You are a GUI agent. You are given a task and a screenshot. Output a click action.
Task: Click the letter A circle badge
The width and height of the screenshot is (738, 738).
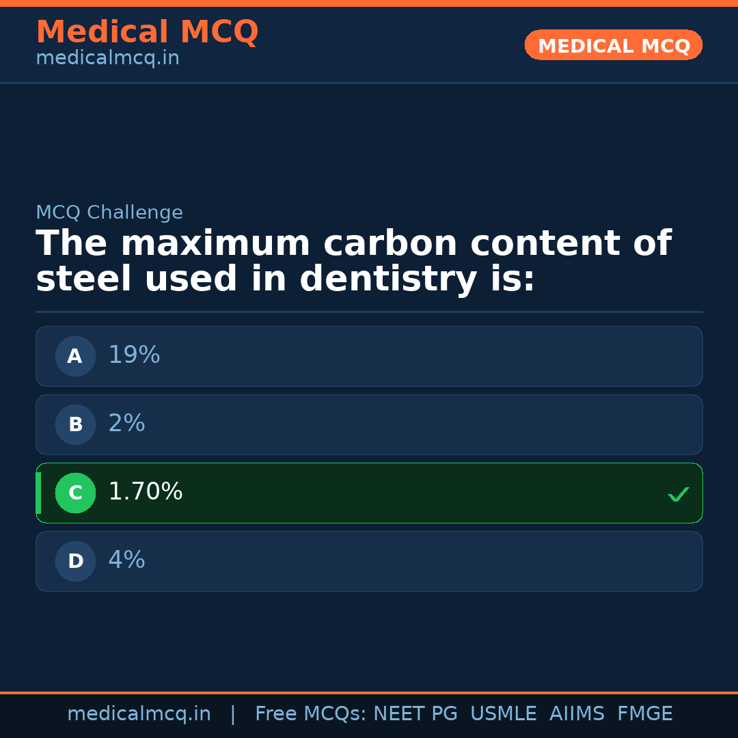coord(75,356)
